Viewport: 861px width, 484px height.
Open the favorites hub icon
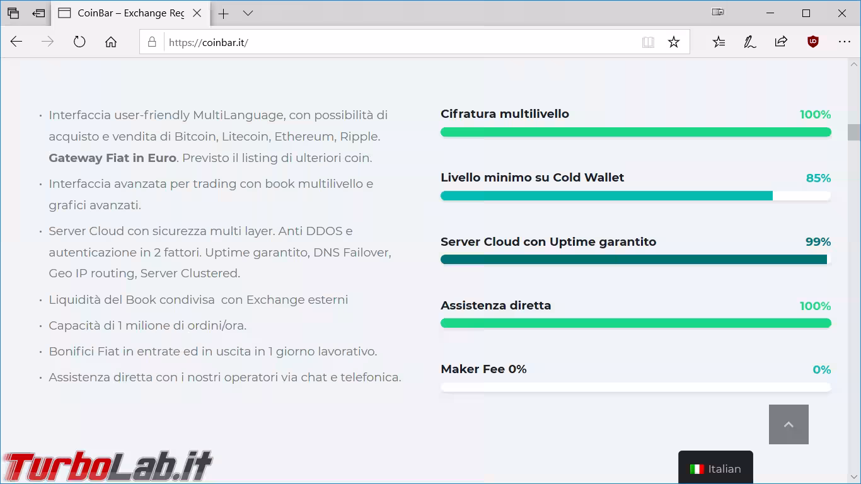[x=719, y=42]
